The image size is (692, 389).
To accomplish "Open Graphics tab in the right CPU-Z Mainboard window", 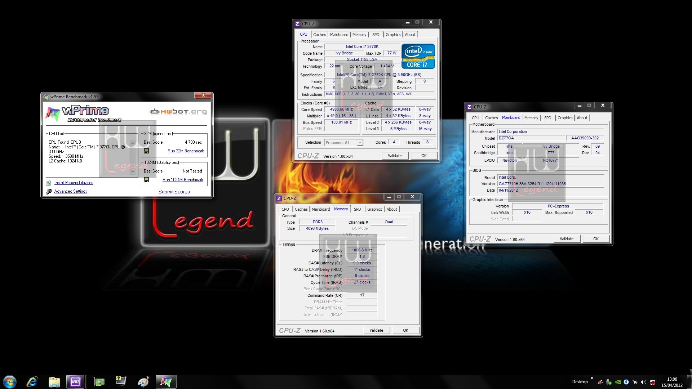I will [x=565, y=118].
